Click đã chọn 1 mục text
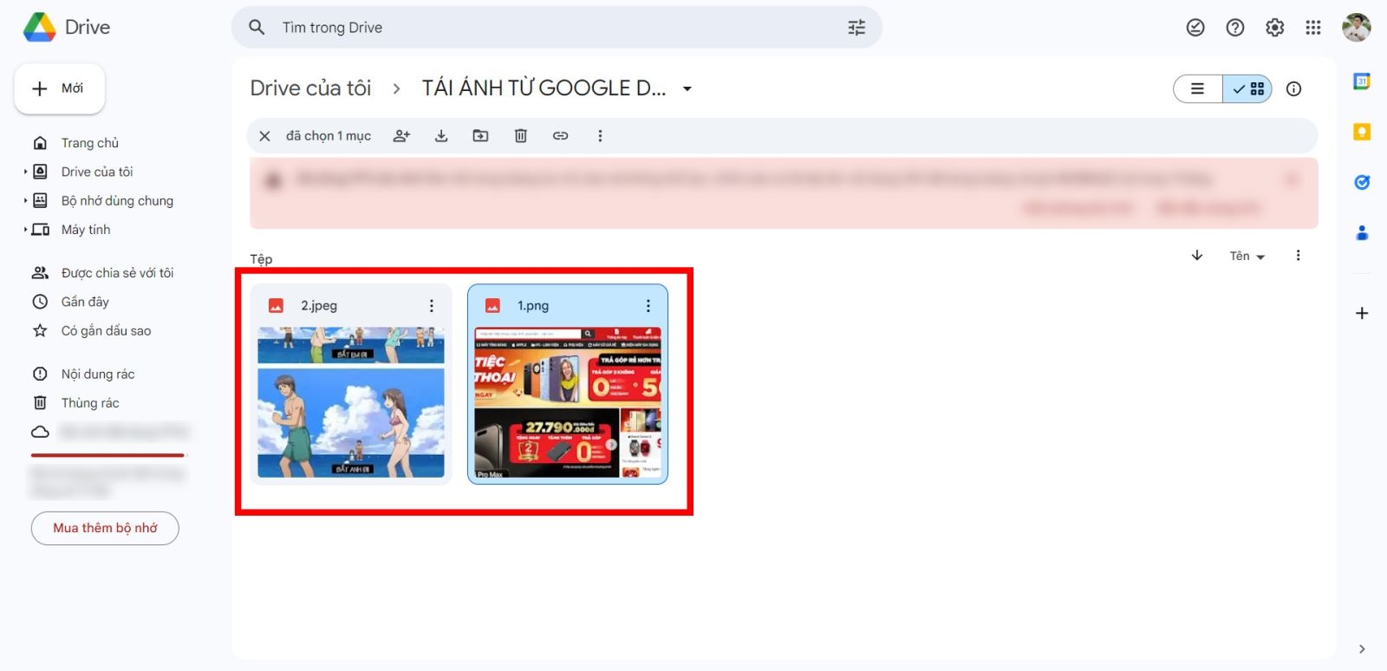Image resolution: width=1387 pixels, height=671 pixels. tap(329, 136)
